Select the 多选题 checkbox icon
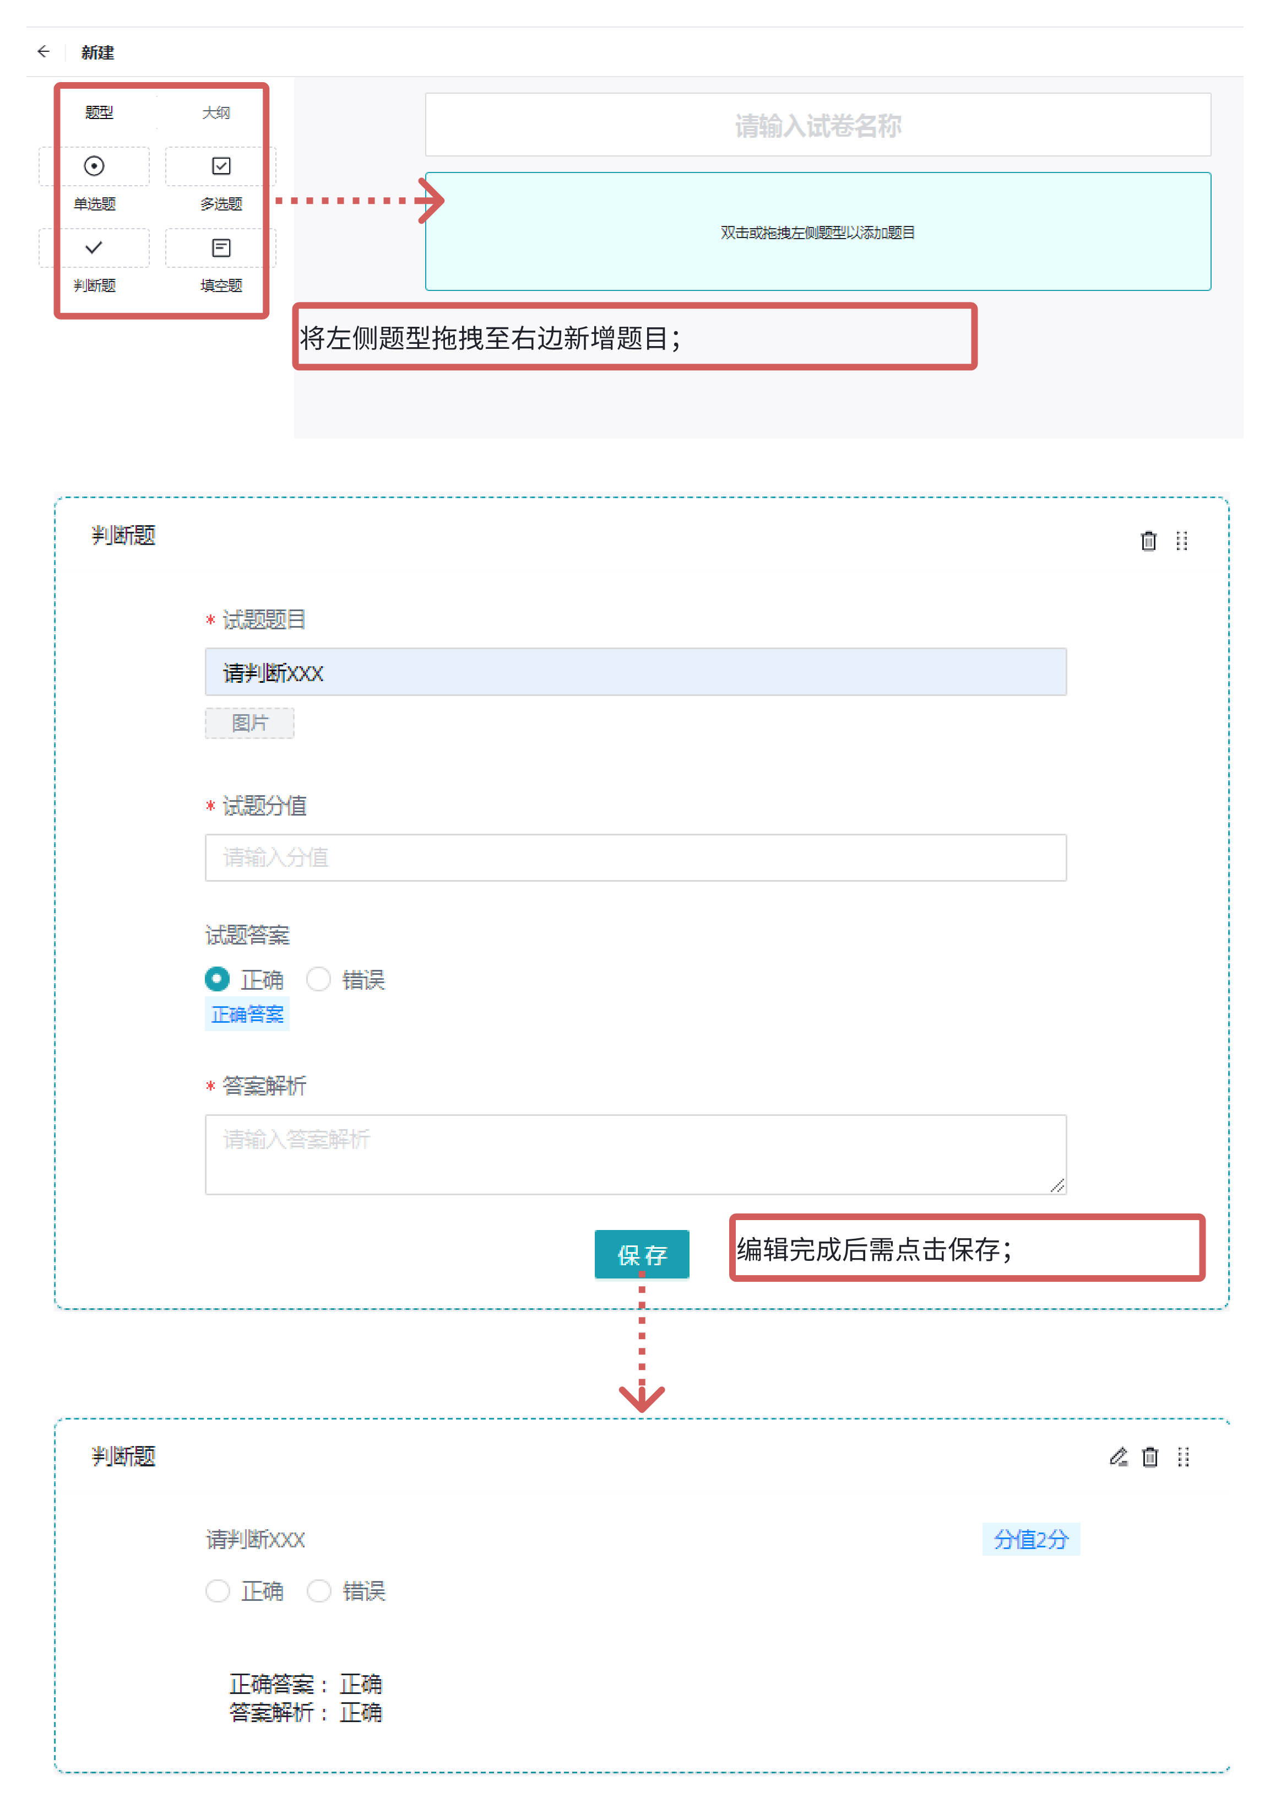This screenshot has height=1802, width=1270. coord(221,166)
